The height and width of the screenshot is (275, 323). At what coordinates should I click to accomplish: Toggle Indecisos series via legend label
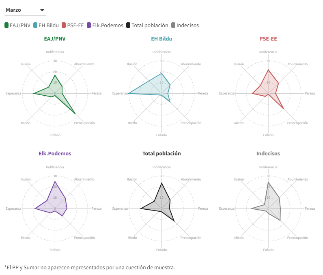point(187,25)
